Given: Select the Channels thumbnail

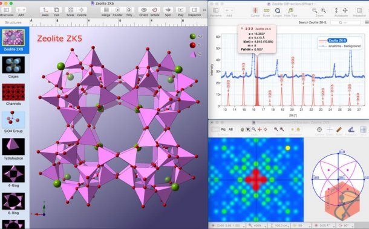Looking at the screenshot, I should click(13, 92).
